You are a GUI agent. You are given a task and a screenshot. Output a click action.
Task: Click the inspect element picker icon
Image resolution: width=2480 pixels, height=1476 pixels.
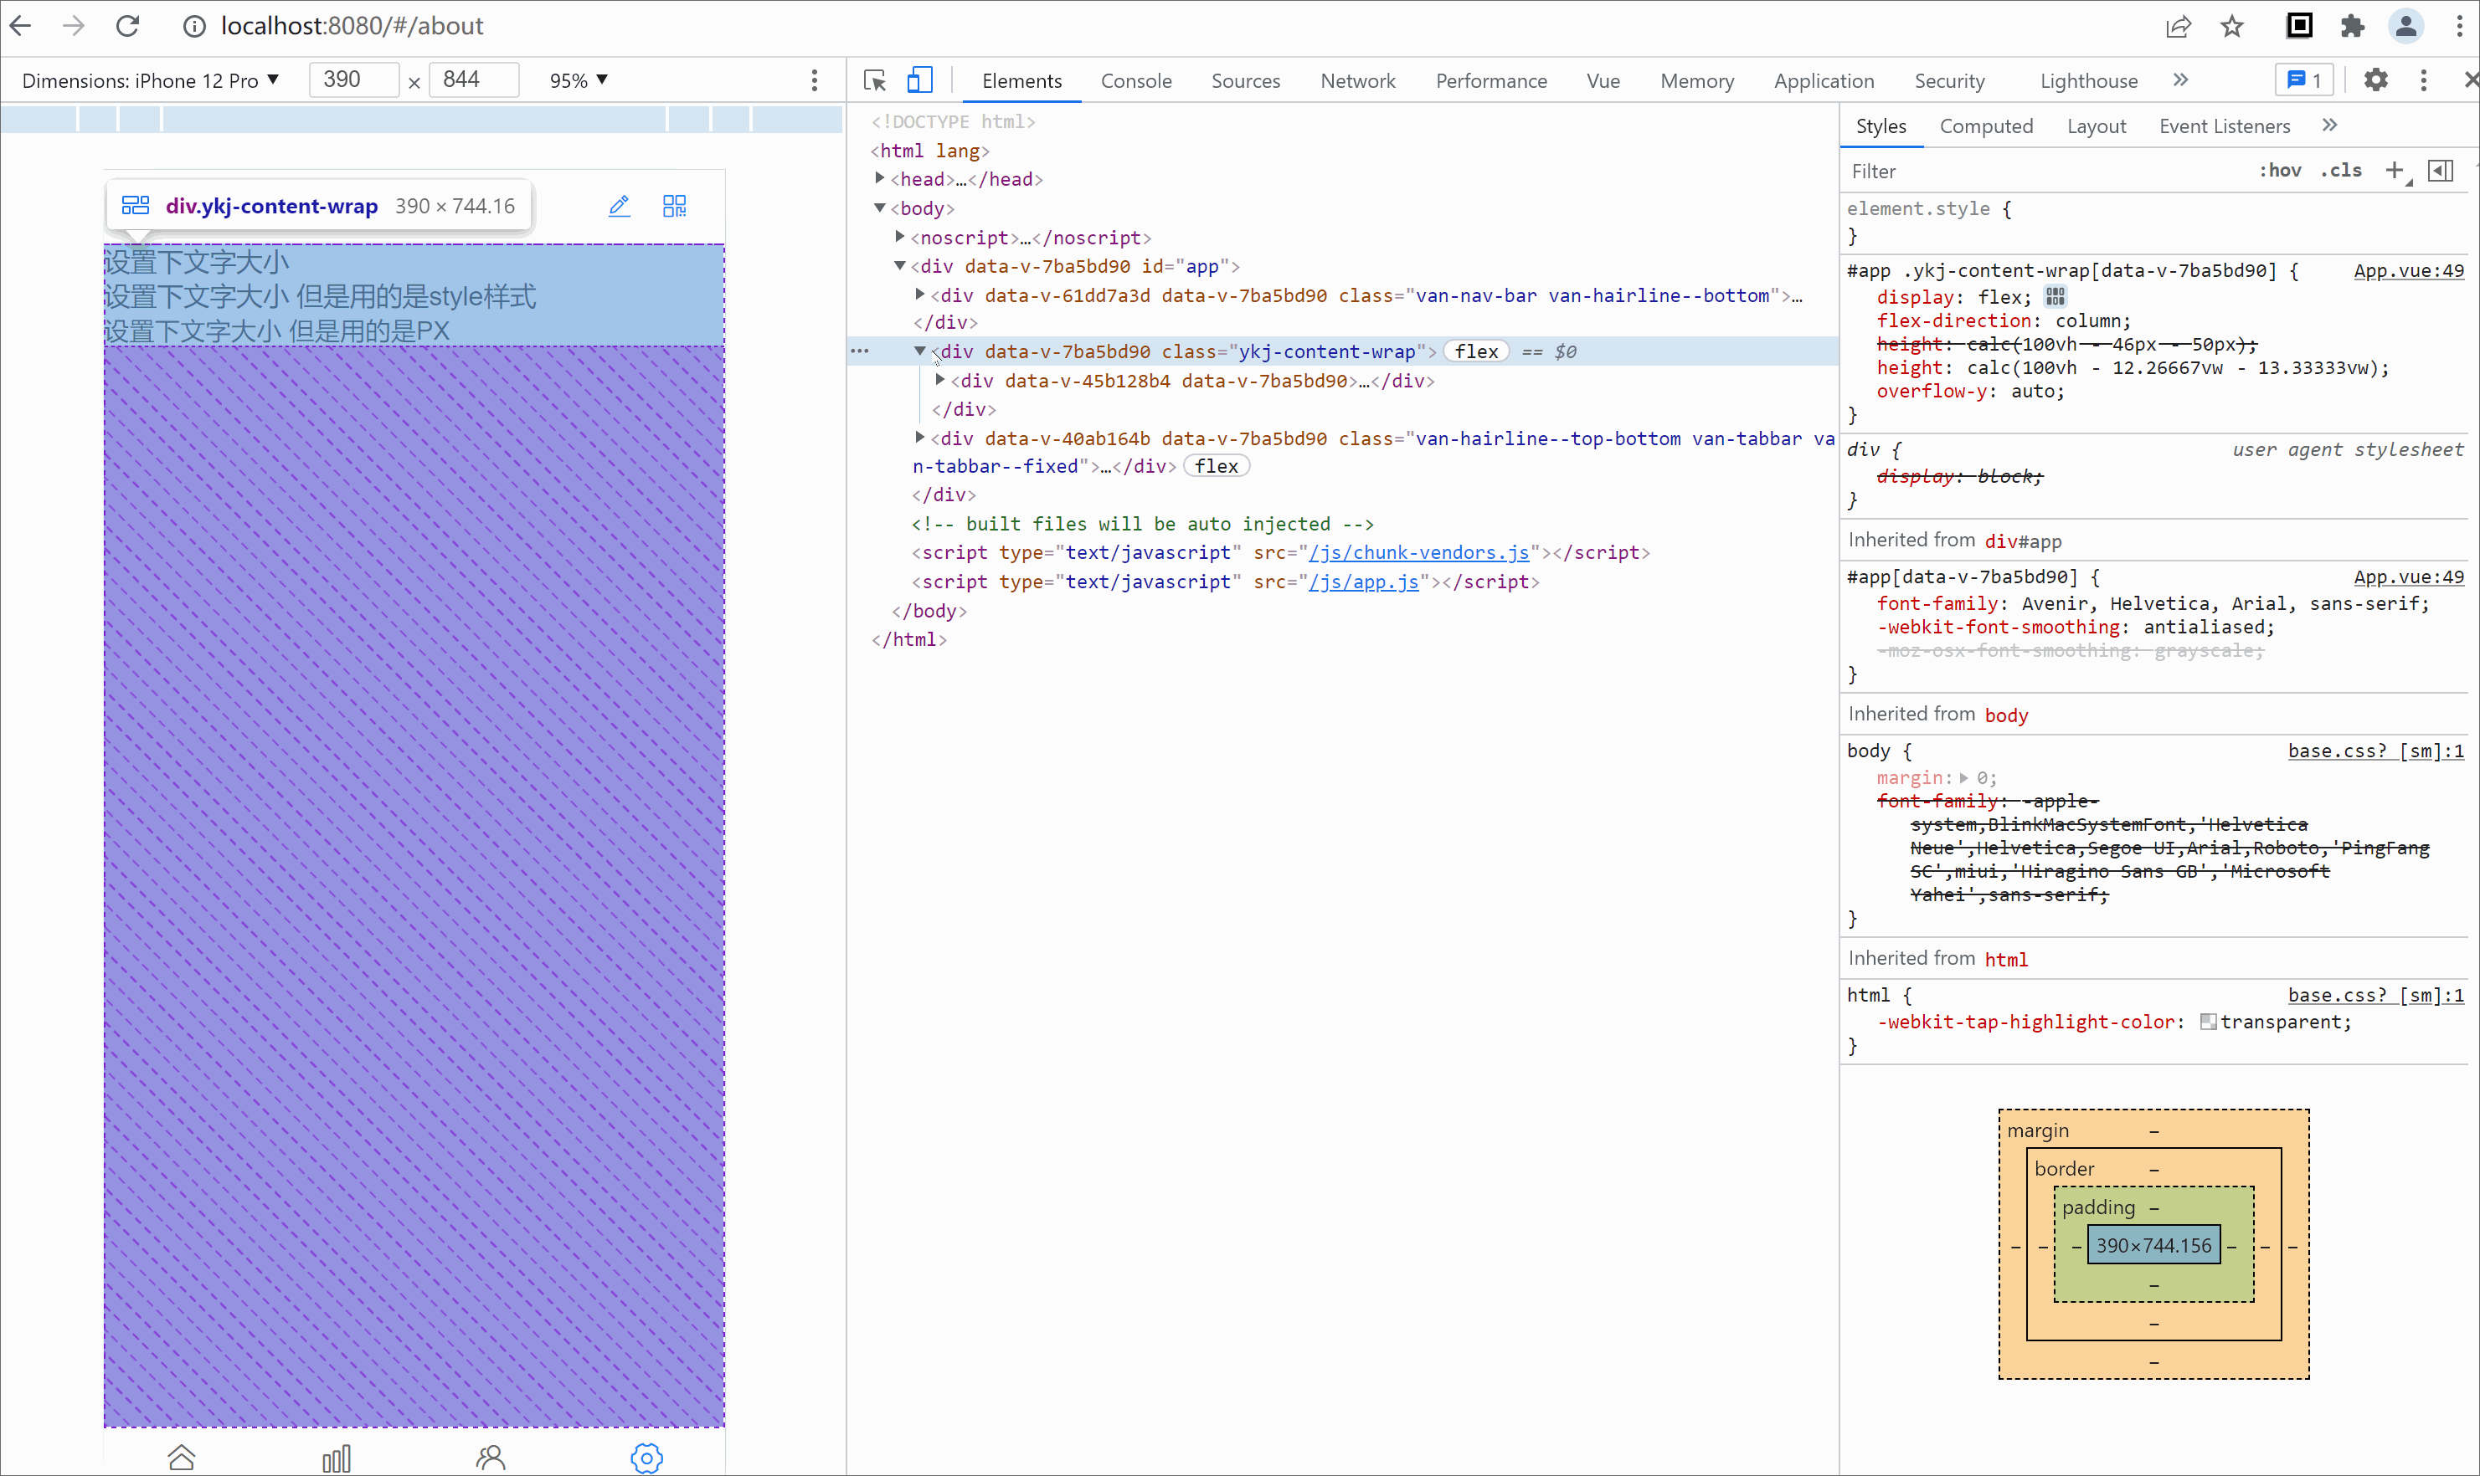click(875, 80)
